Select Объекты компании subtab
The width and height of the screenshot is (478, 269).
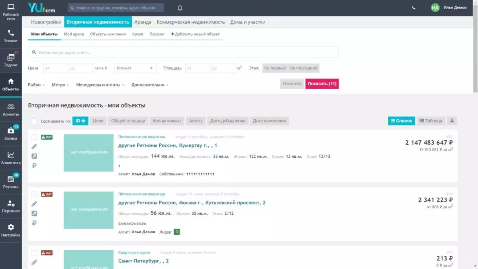click(x=108, y=34)
